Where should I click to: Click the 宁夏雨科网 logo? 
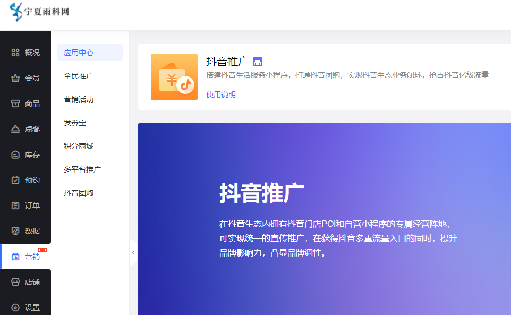[39, 12]
